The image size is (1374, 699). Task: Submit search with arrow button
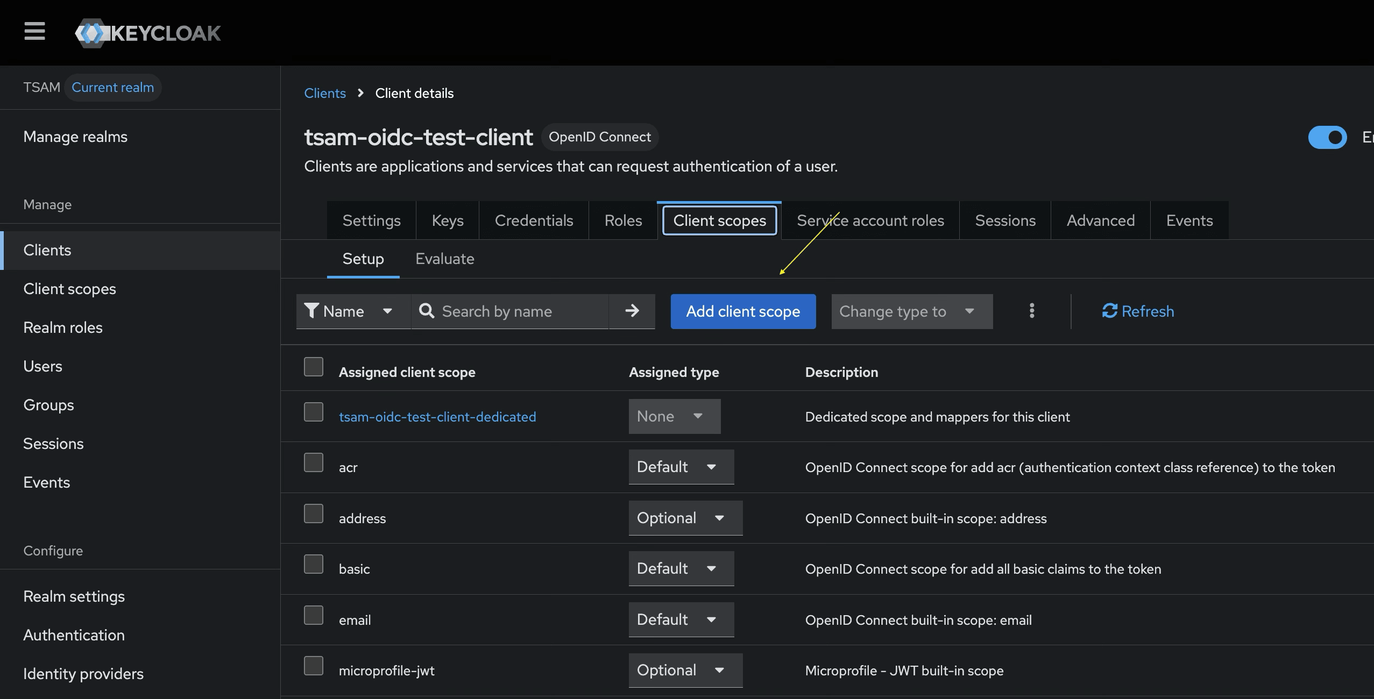632,311
